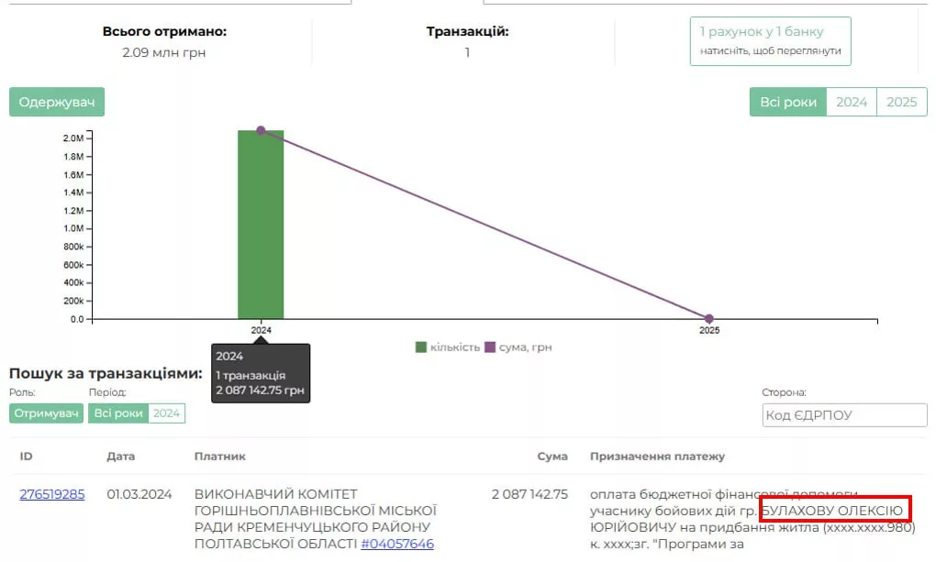Click the purple legend swatch for сума, грн
Image resolution: width=936 pixels, height=562 pixels.
(x=490, y=347)
